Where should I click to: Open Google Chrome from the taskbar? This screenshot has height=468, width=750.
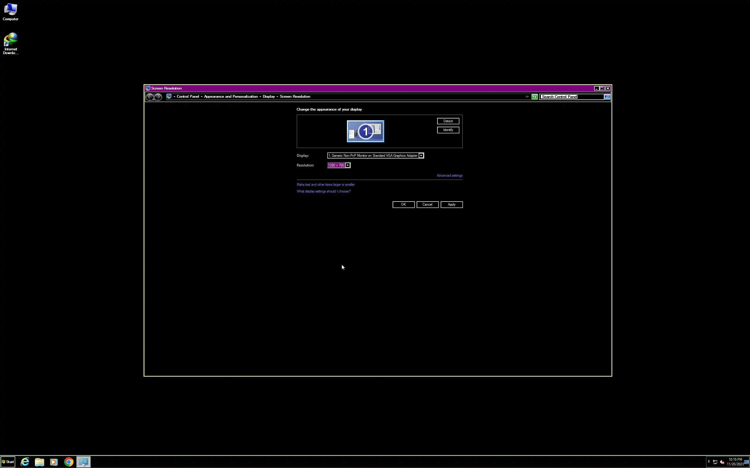(69, 462)
